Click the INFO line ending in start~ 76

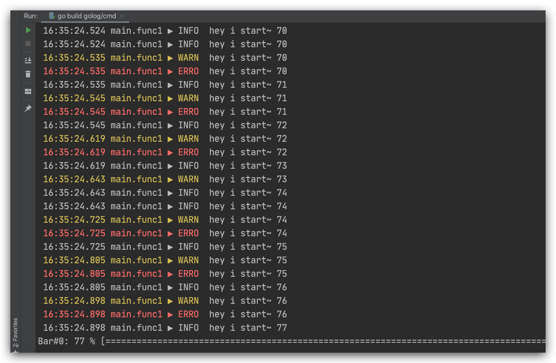tap(165, 287)
